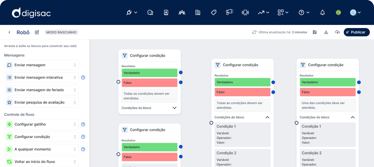Save the draft using the floppy disk icon
This screenshot has height=167, width=374.
[315, 32]
